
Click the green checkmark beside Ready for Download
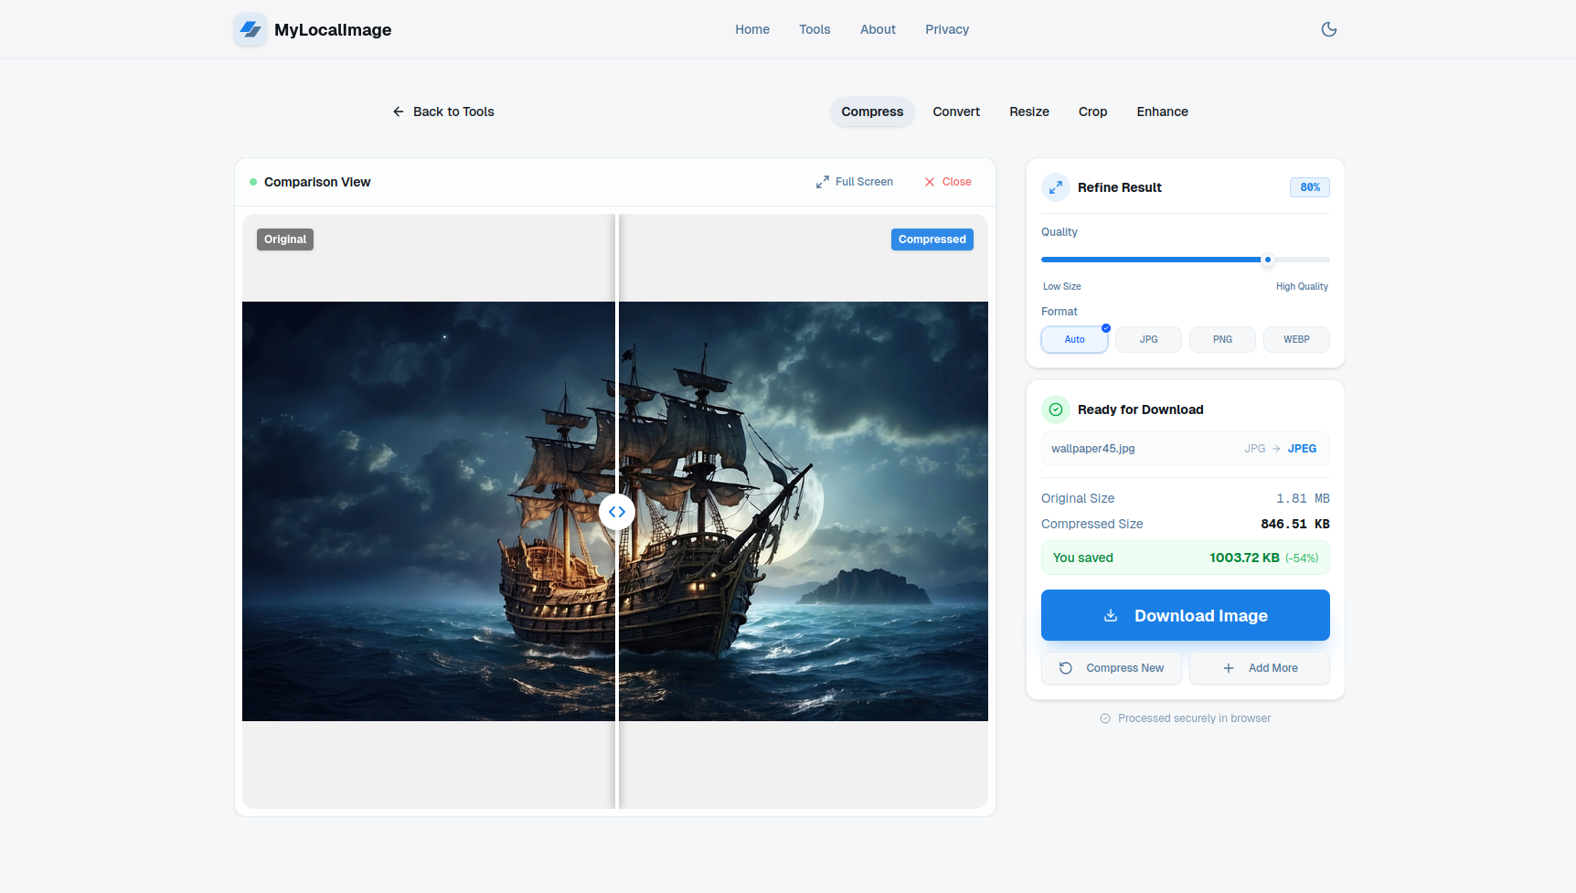point(1056,409)
